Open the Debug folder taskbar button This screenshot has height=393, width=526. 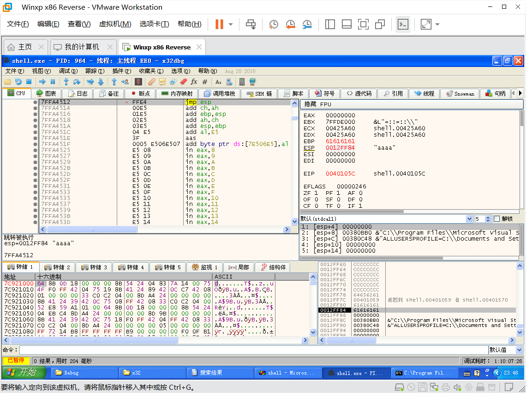84,373
